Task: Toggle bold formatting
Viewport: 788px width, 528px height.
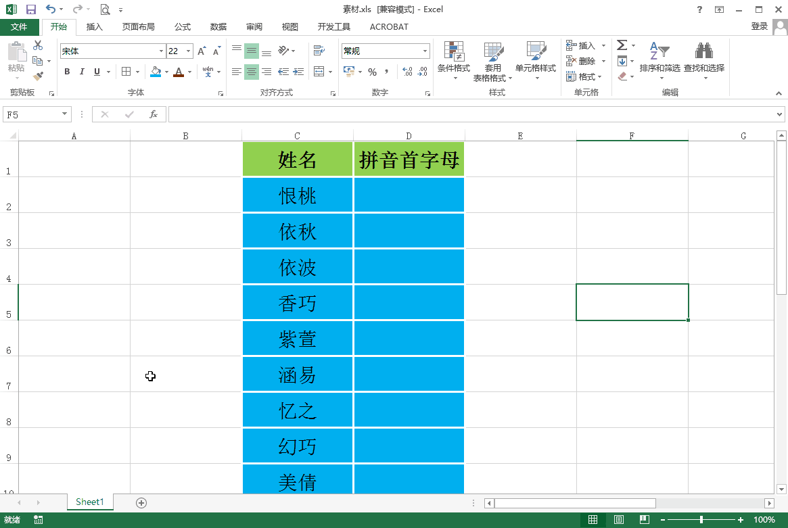Action: click(x=67, y=72)
